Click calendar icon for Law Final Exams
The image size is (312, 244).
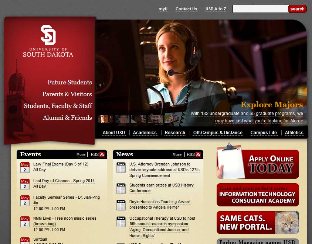pyautogui.click(x=25, y=167)
